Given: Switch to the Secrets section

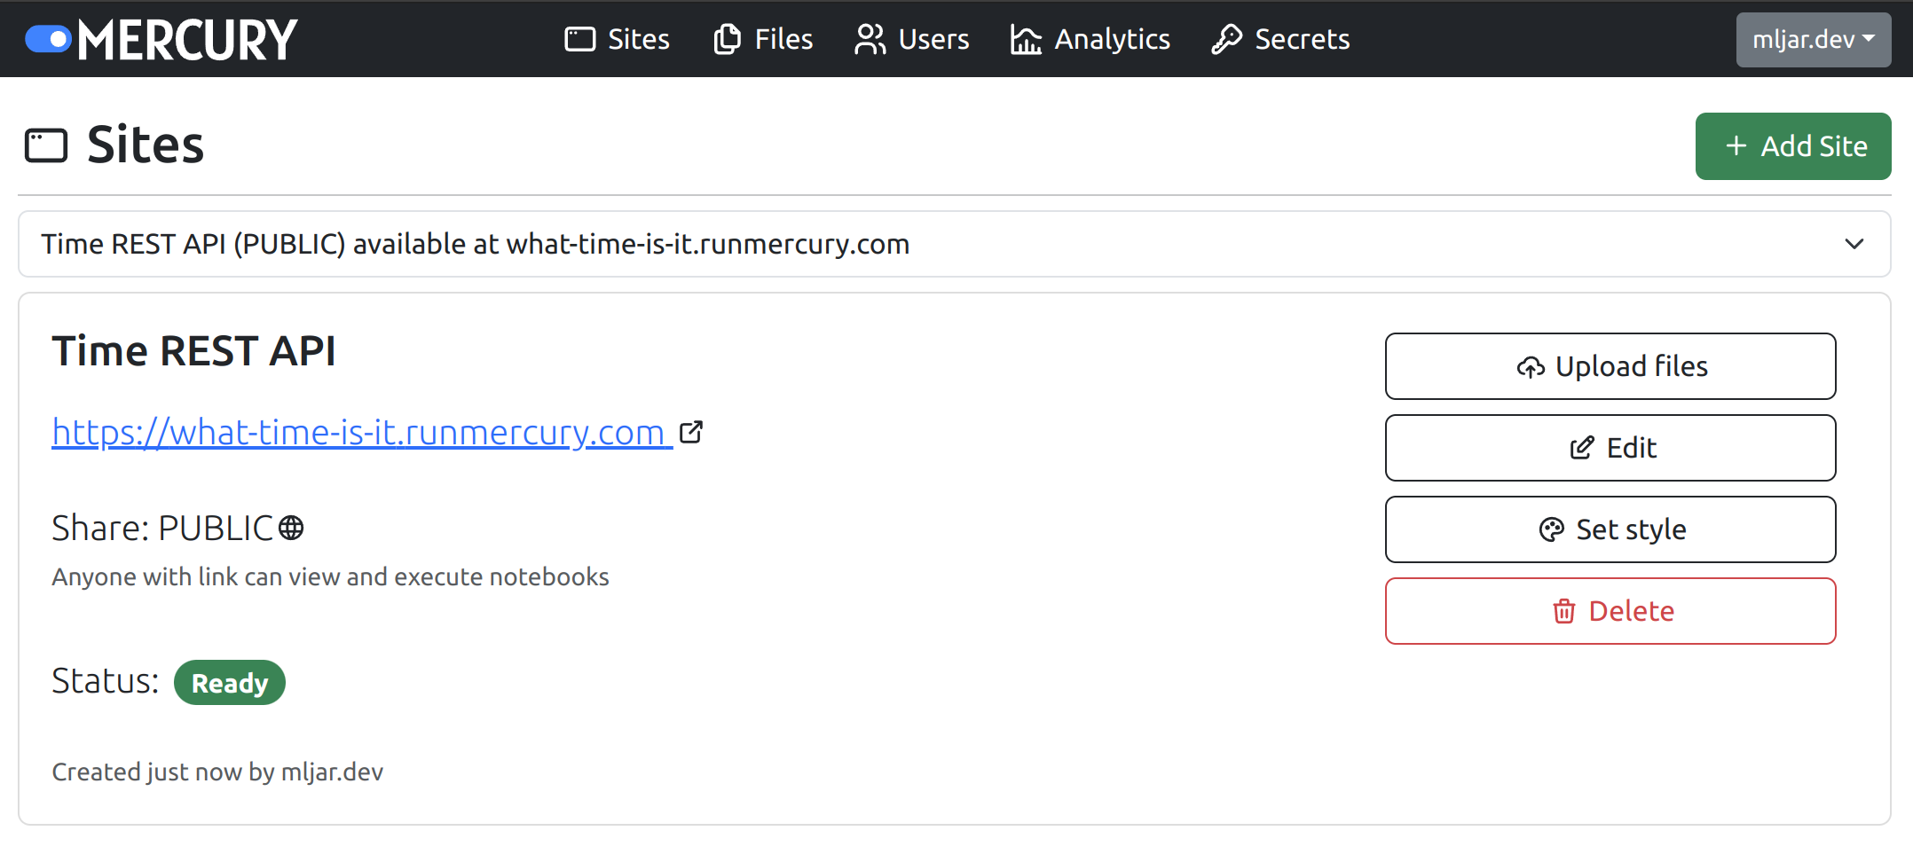Looking at the screenshot, I should 1302,39.
